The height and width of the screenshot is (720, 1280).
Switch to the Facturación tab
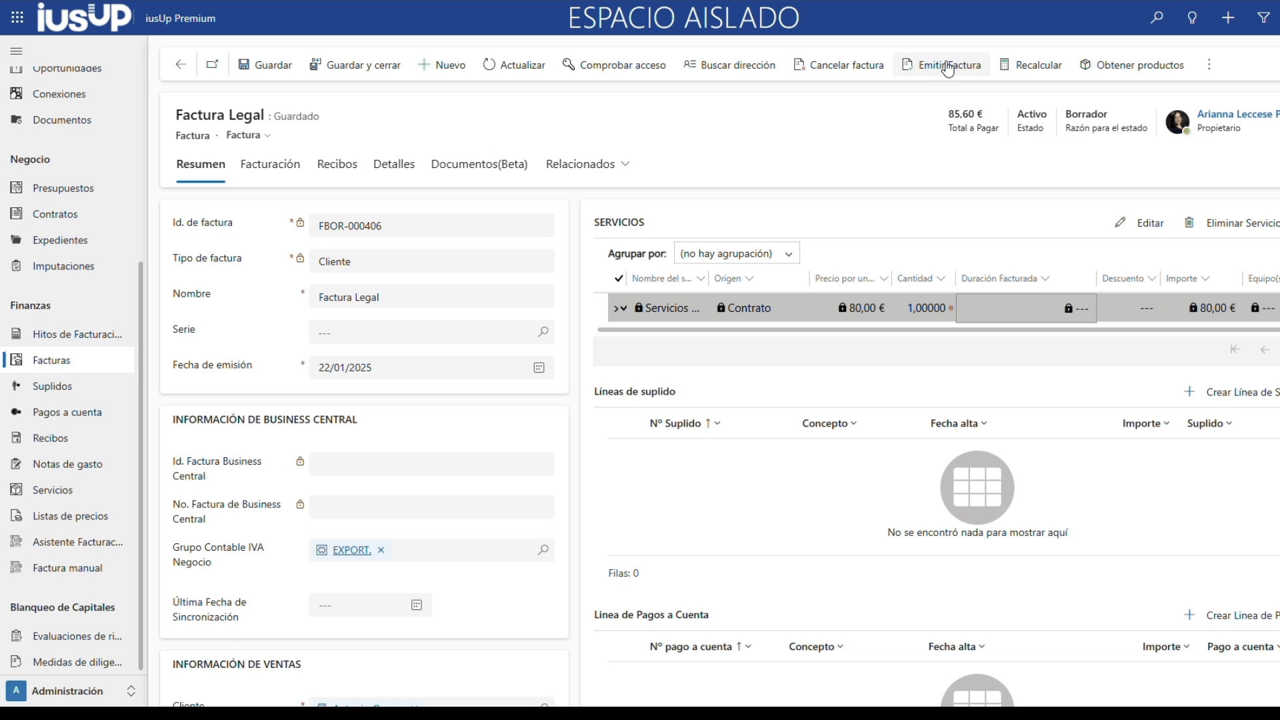[x=270, y=164]
